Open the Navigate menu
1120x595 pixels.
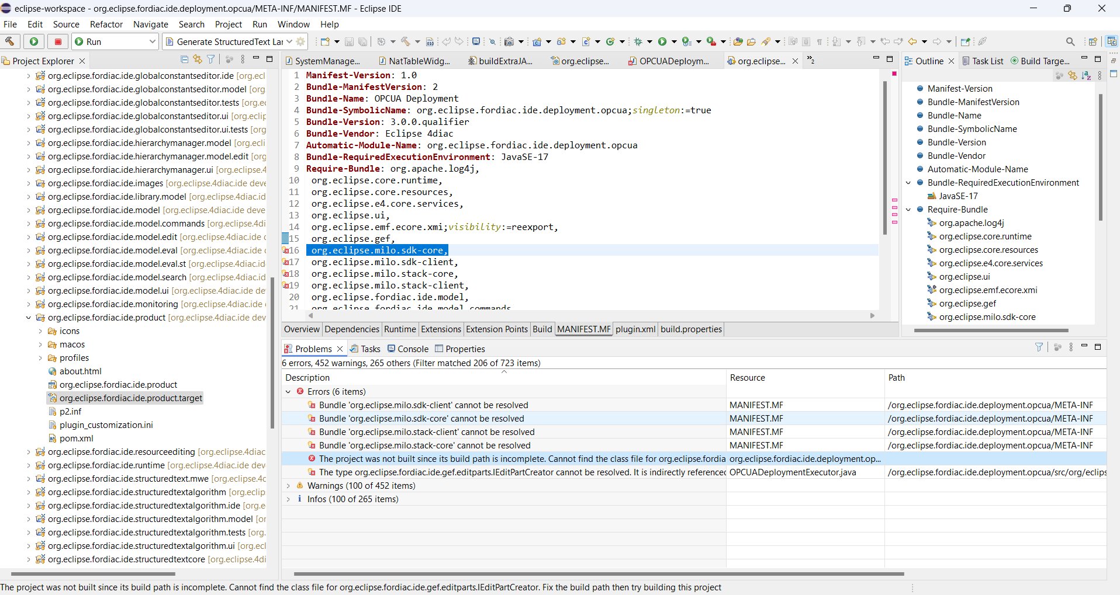point(151,25)
